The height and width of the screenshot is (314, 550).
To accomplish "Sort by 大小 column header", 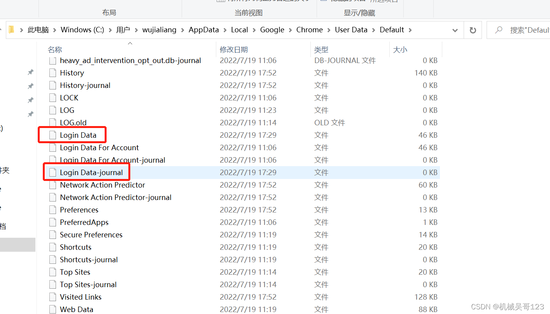I will pos(400,49).
